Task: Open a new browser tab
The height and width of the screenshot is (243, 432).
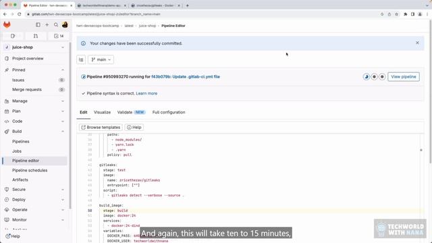Action: point(188,5)
